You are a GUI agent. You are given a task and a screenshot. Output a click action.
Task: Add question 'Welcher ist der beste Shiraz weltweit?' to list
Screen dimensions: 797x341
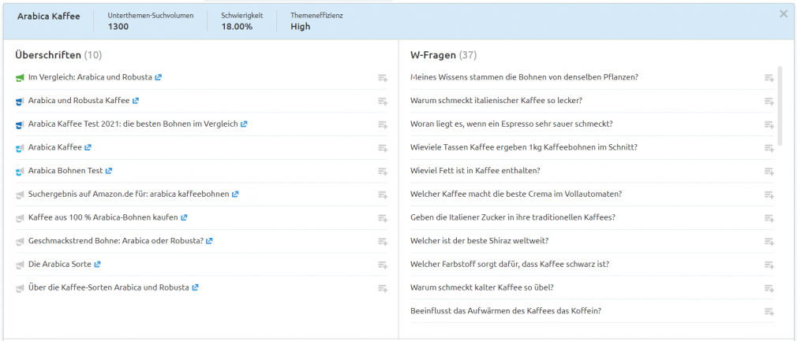tap(769, 241)
